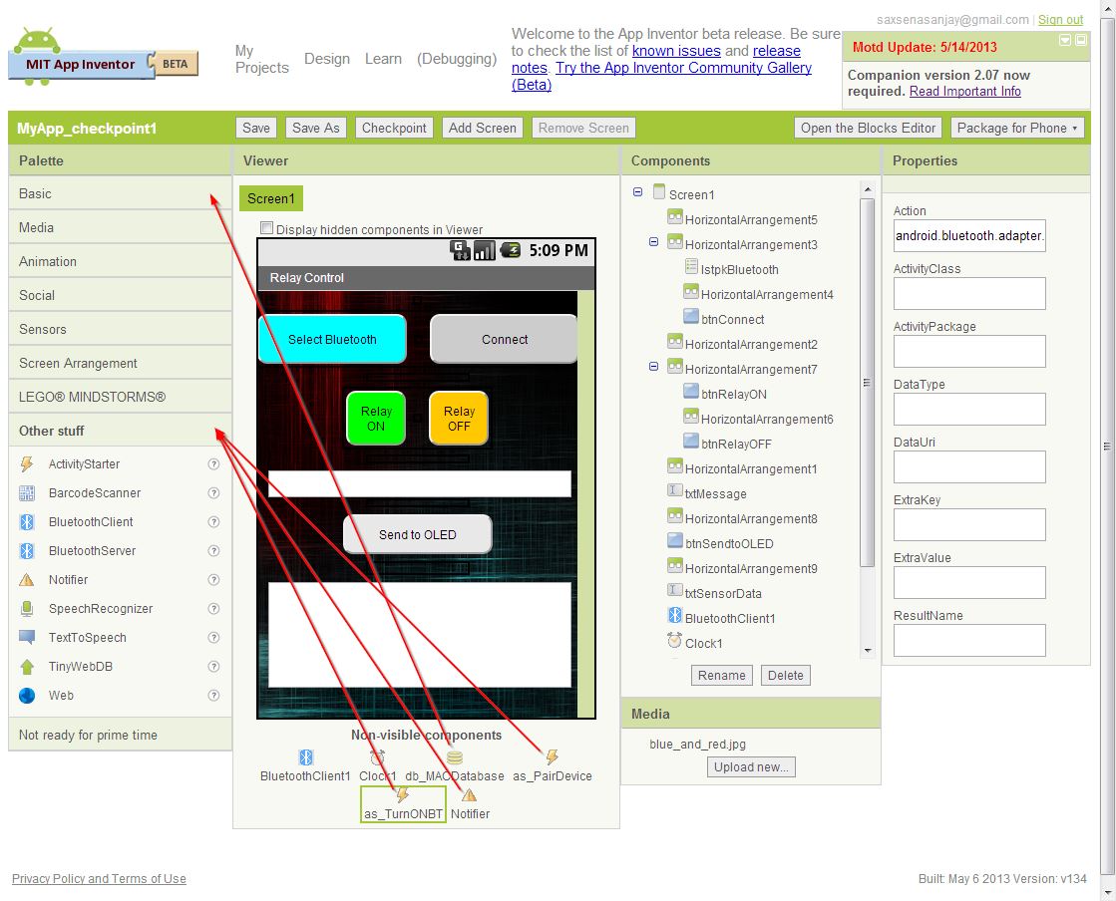Show help for Web component
The image size is (1116, 901).
(213, 696)
